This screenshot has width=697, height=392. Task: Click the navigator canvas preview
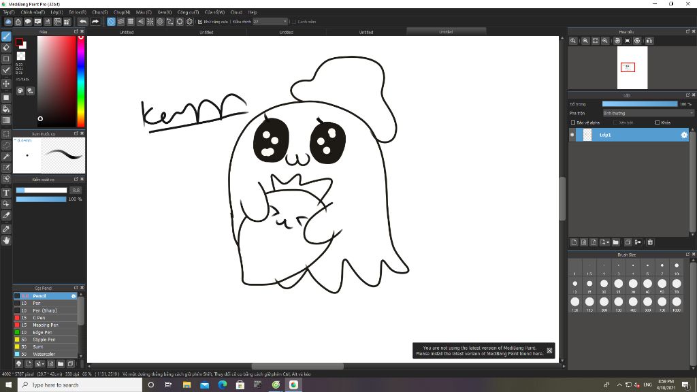(x=632, y=67)
